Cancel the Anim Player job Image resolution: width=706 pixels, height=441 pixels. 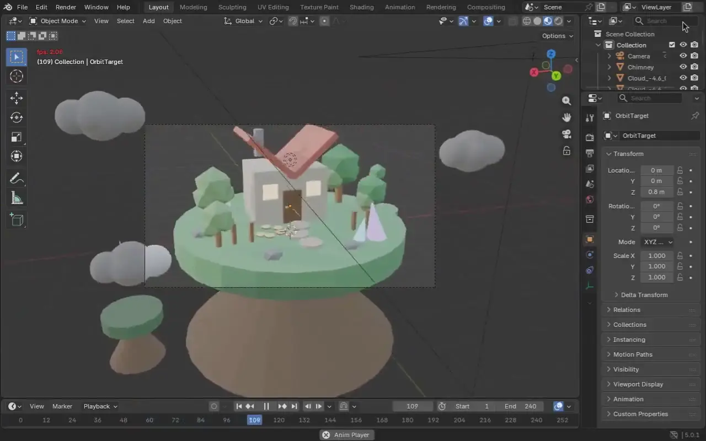click(x=326, y=435)
